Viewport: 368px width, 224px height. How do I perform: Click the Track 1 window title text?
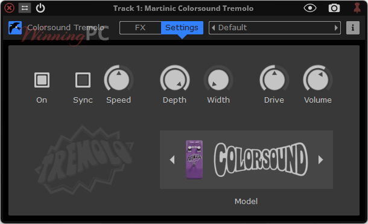click(x=183, y=8)
